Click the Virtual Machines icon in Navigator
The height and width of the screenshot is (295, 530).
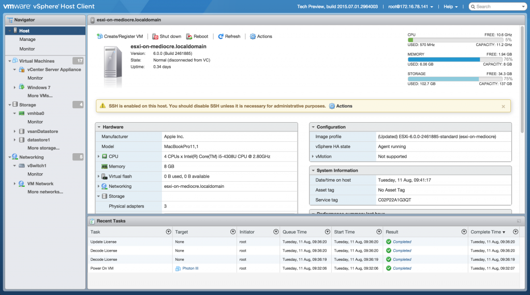pyautogui.click(x=15, y=61)
